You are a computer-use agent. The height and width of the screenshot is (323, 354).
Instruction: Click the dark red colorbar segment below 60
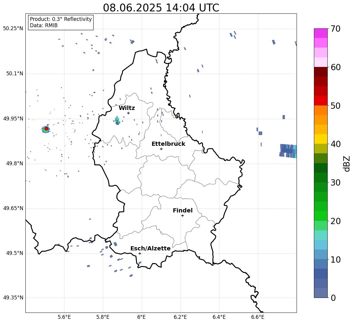(321, 72)
